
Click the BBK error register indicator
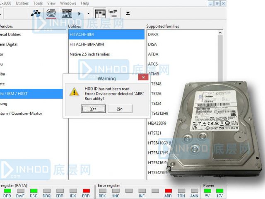pyautogui.click(x=103, y=191)
